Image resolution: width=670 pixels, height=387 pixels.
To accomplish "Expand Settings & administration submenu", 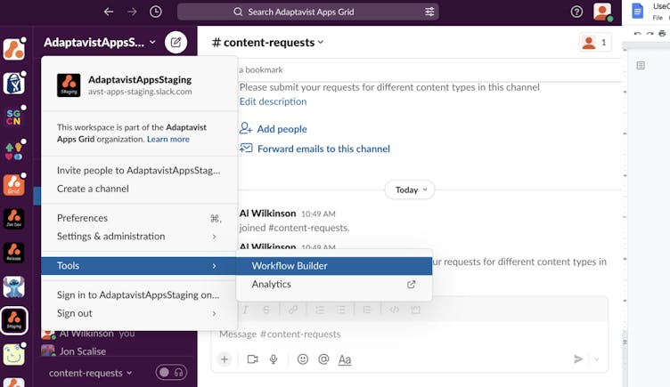I will (139, 237).
